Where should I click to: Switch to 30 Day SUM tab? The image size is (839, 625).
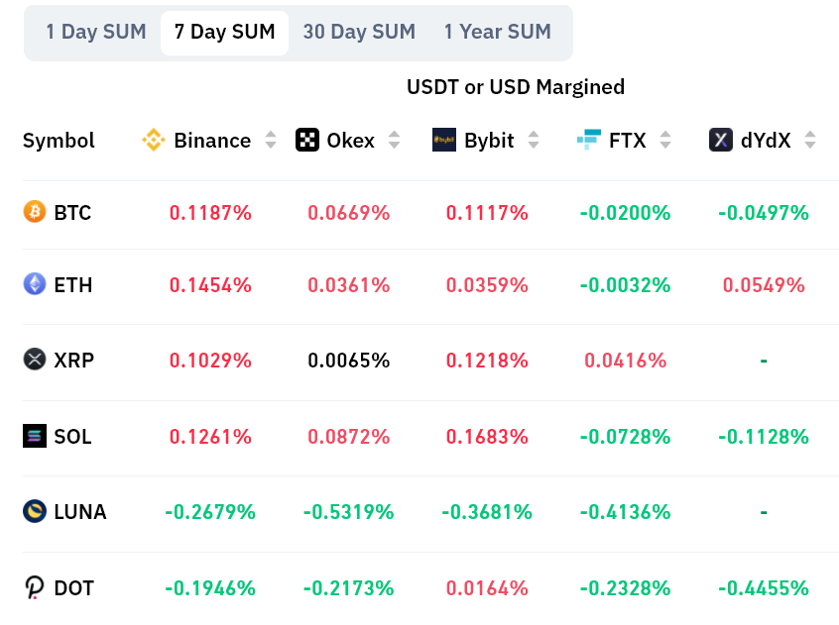(359, 32)
